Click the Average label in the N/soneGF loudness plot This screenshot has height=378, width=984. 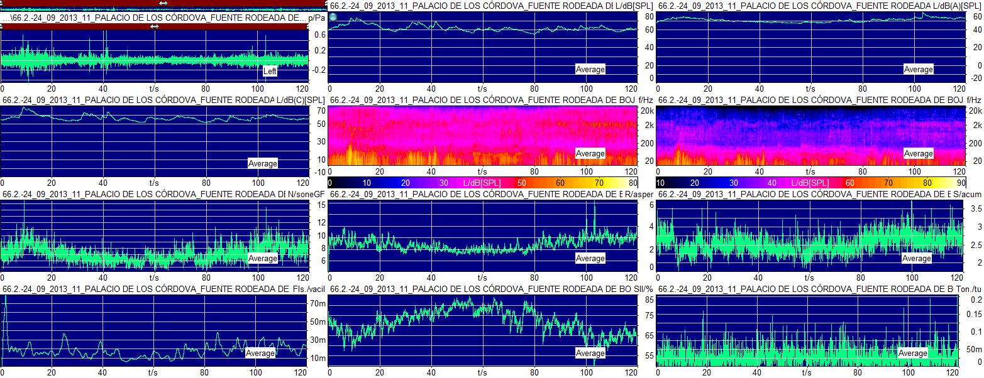tap(262, 259)
